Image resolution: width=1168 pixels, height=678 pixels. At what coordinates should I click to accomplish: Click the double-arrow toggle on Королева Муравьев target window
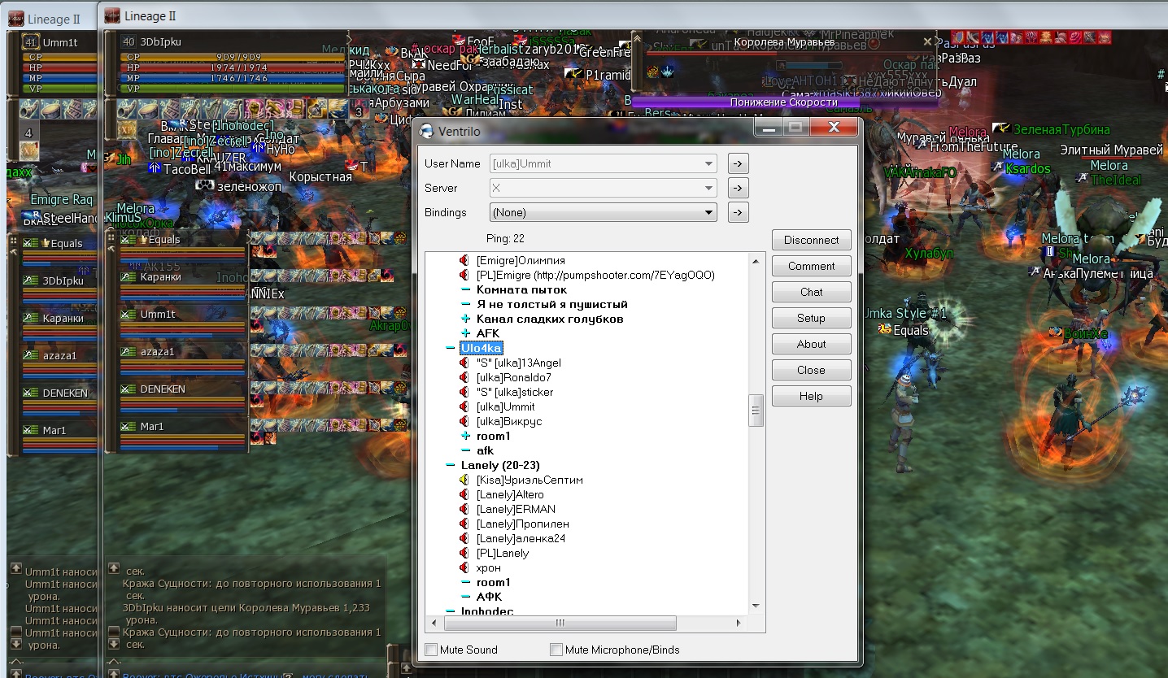point(638,38)
